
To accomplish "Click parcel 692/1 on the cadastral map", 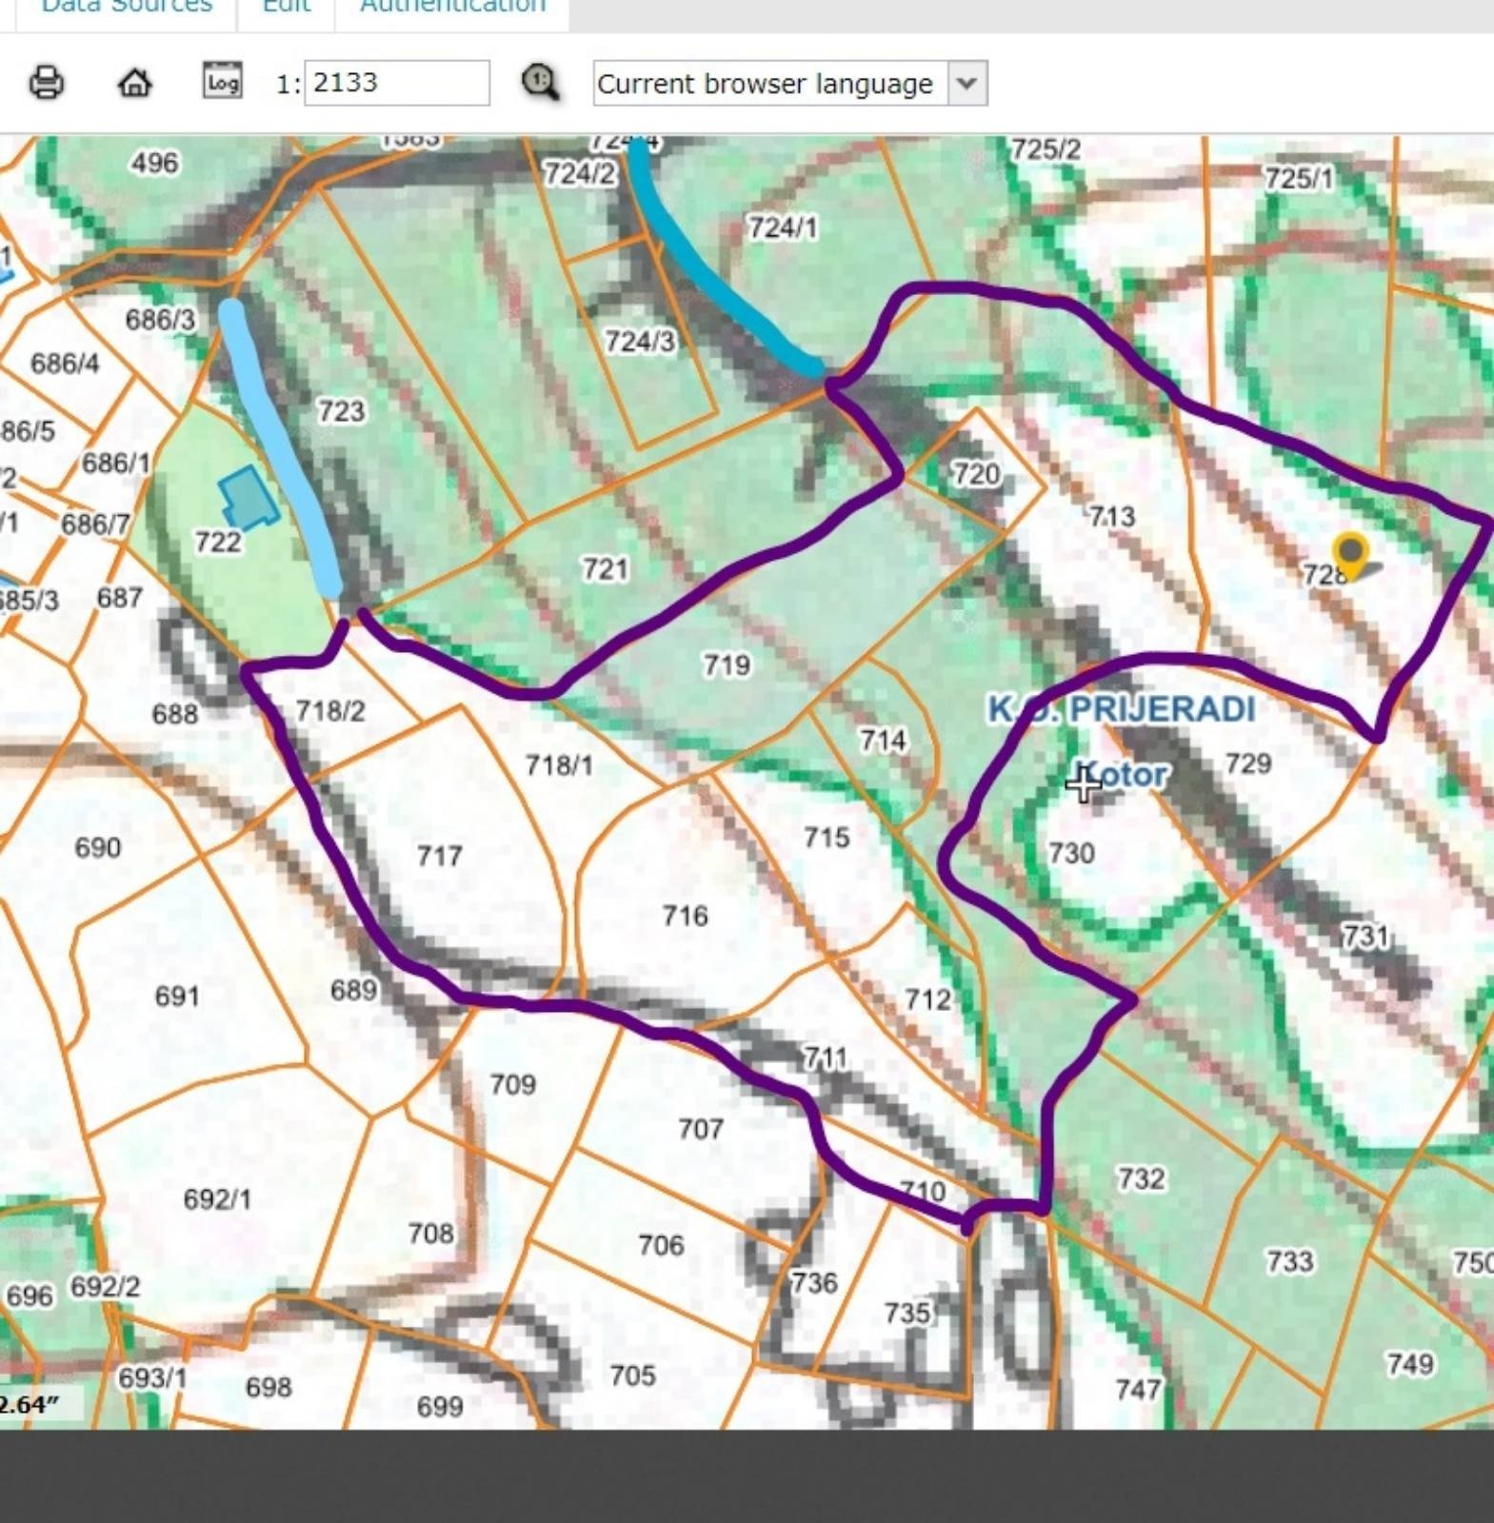I will pyautogui.click(x=217, y=1198).
